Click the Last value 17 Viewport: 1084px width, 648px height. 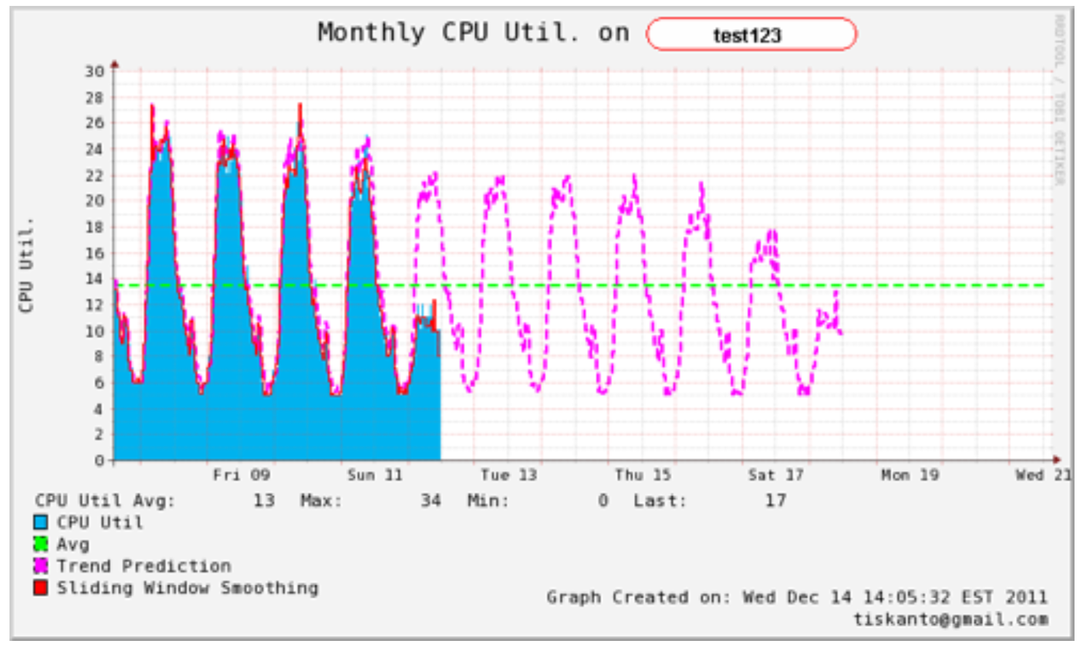pyautogui.click(x=776, y=501)
